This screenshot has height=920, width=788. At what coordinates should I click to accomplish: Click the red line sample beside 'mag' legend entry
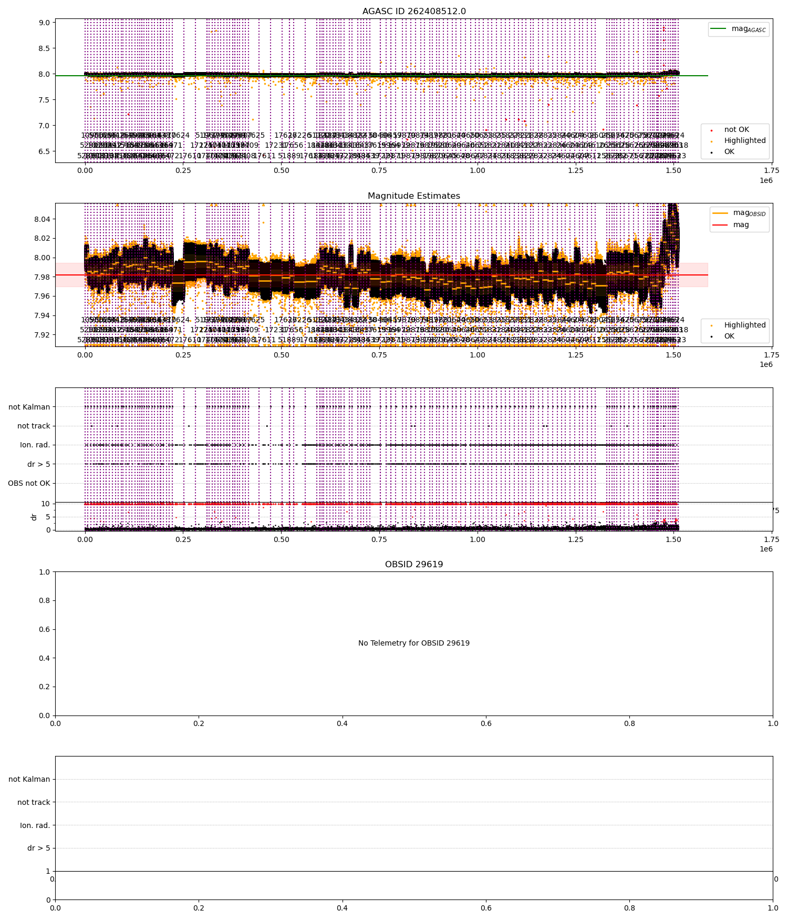[720, 225]
